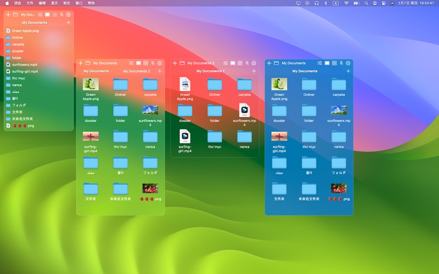439x274 pixels.
Task: Click the pin icon in the list-view panel
Action: [x=62, y=14]
